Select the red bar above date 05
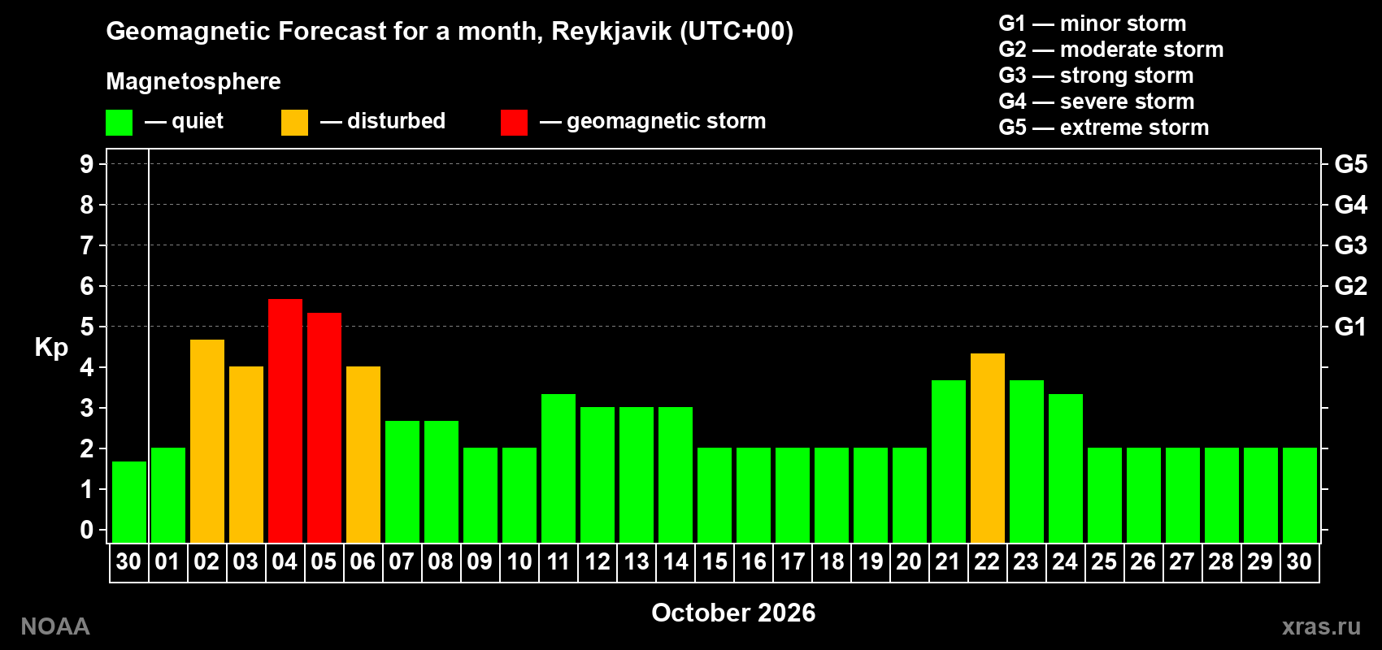This screenshot has width=1382, height=650. pos(324,427)
